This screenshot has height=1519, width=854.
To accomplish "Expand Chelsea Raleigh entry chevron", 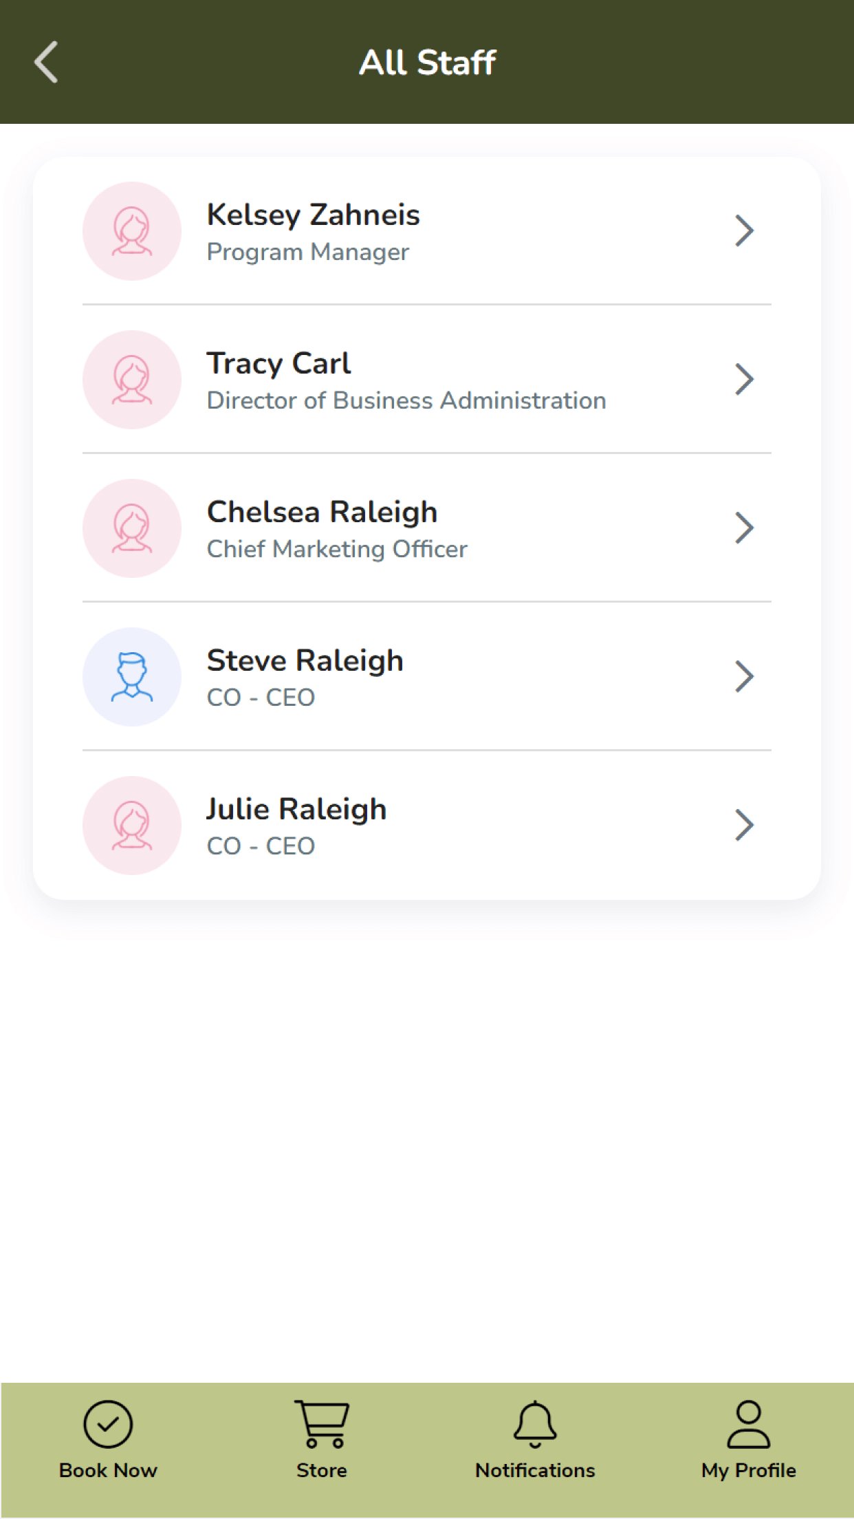I will click(744, 528).
